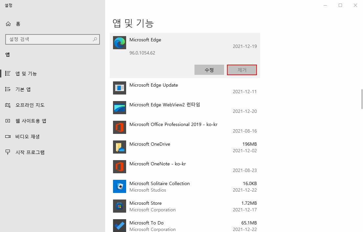Click the 16.0KB Solitaire size
This screenshot has height=232, width=363.
tap(250, 183)
